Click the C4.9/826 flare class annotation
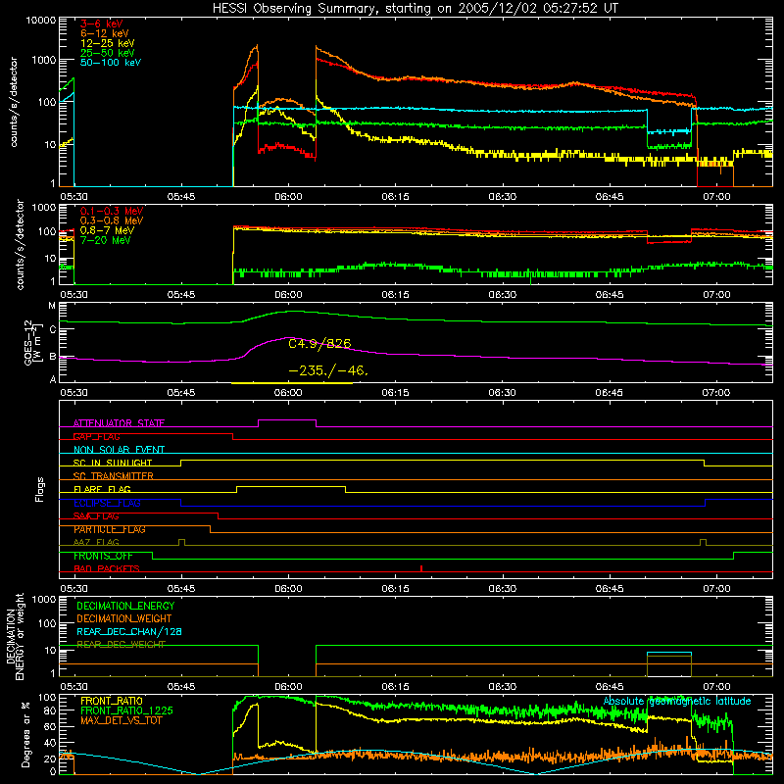The image size is (784, 784). point(320,344)
